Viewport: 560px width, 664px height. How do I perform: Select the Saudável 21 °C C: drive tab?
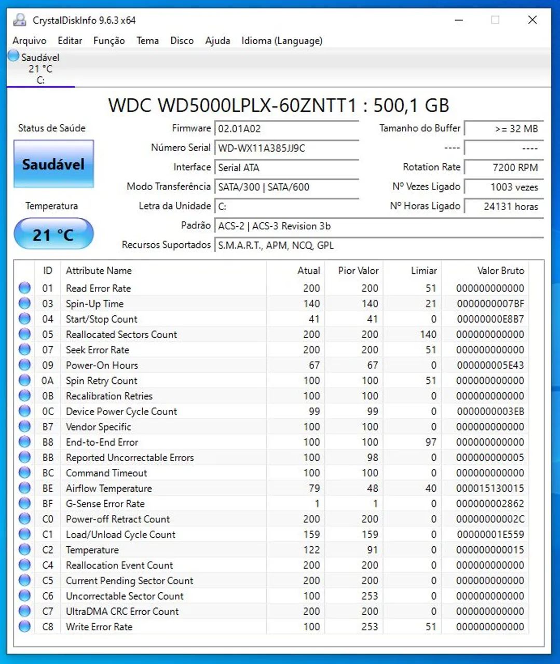[40, 68]
